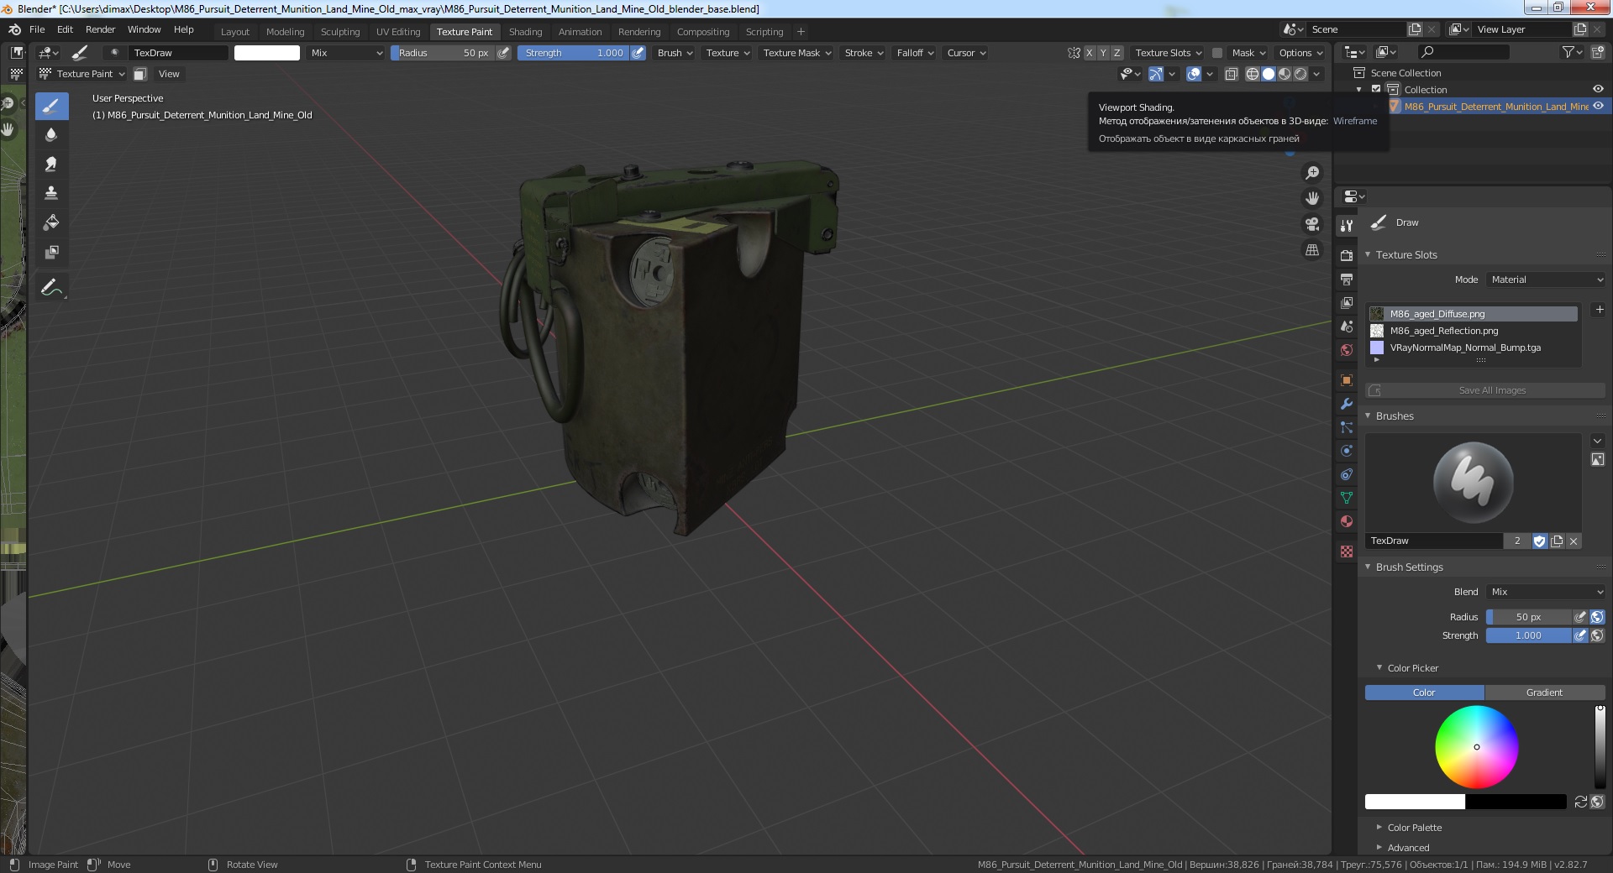This screenshot has width=1613, height=873.
Task: Select the Annotate tool
Action: (51, 287)
